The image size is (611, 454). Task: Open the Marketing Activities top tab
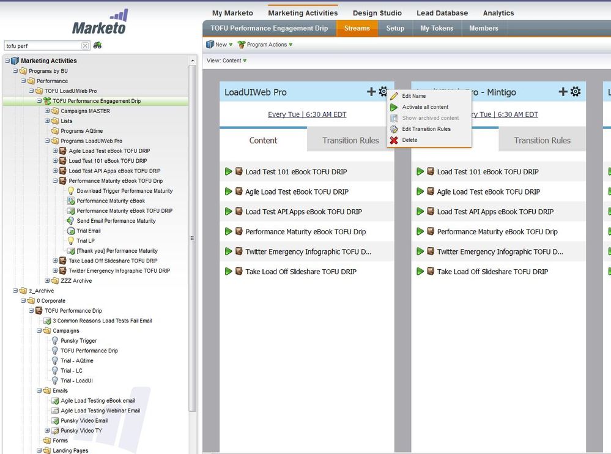click(303, 13)
